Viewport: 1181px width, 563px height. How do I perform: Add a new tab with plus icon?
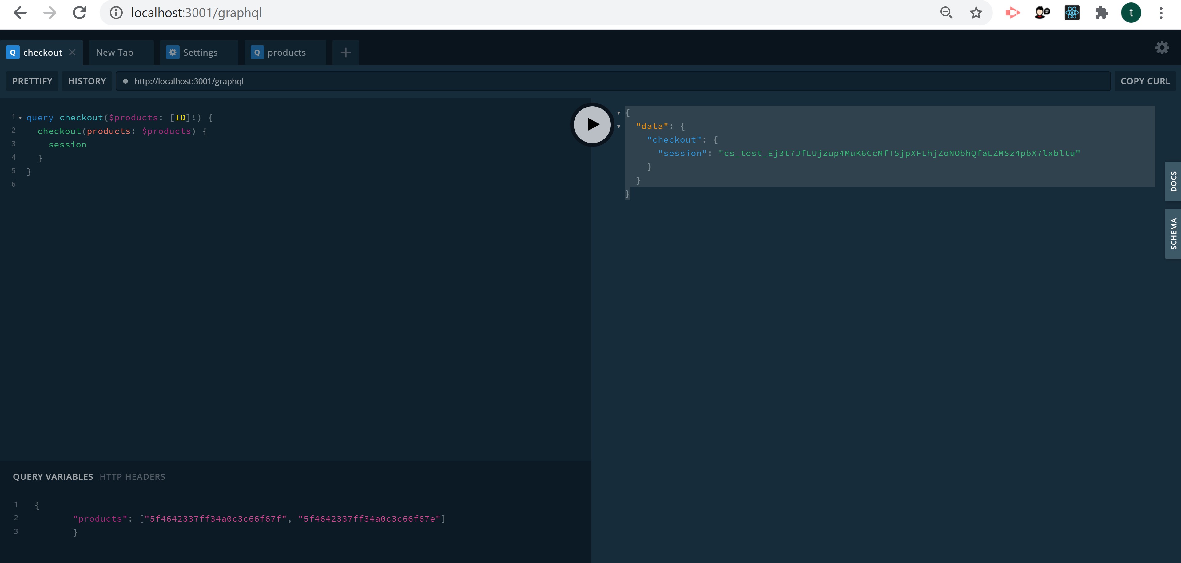click(x=346, y=53)
